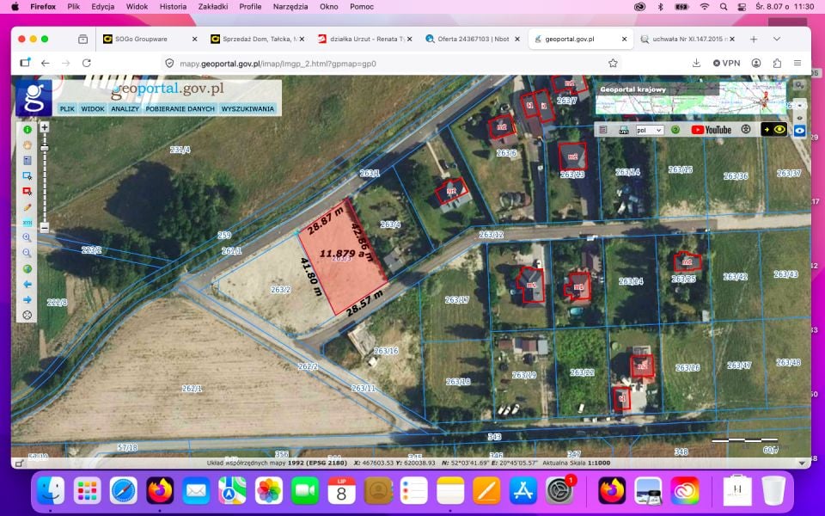This screenshot has width=825, height=516.
Task: Open the language dropdown set to pol
Action: 650,130
